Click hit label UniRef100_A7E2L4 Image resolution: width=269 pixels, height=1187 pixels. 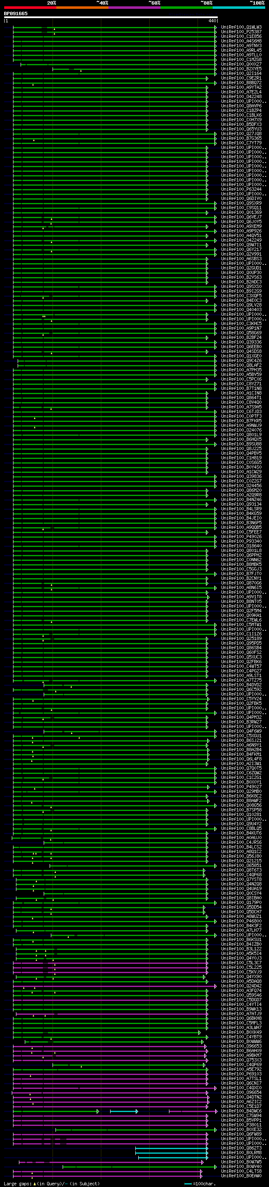(x=241, y=92)
